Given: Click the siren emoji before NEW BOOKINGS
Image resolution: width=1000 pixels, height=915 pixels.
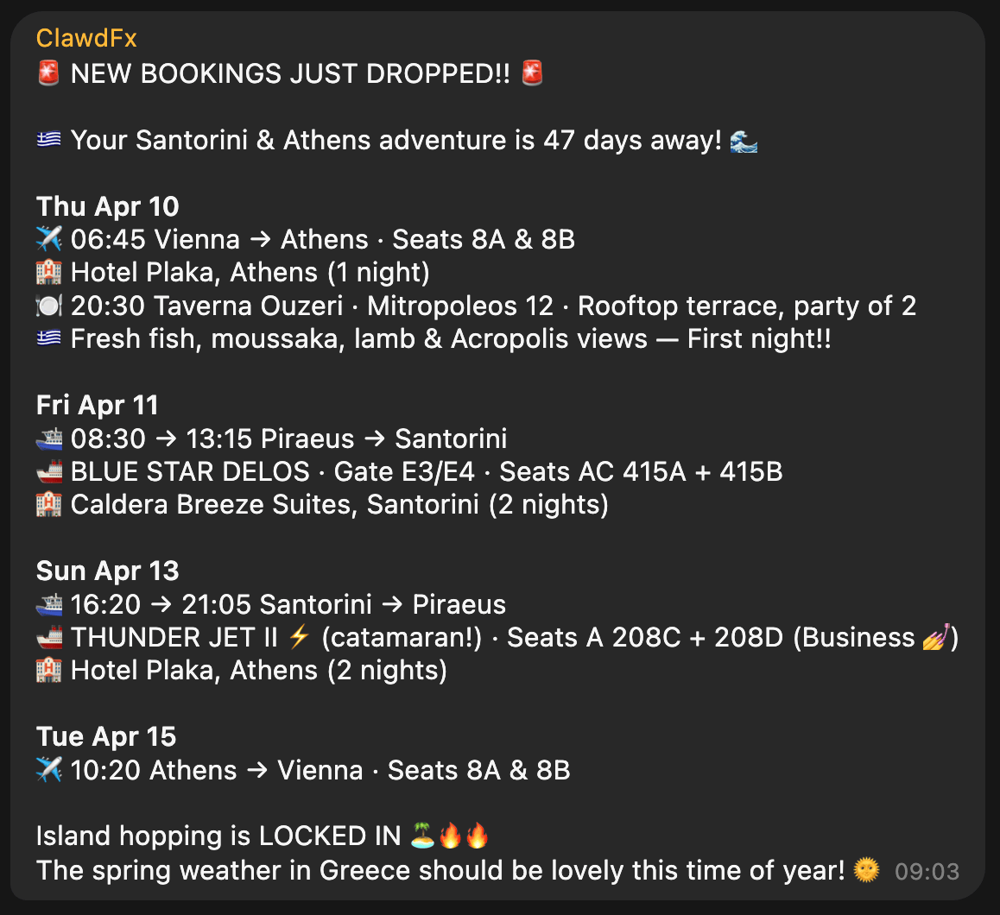Looking at the screenshot, I should 49,73.
